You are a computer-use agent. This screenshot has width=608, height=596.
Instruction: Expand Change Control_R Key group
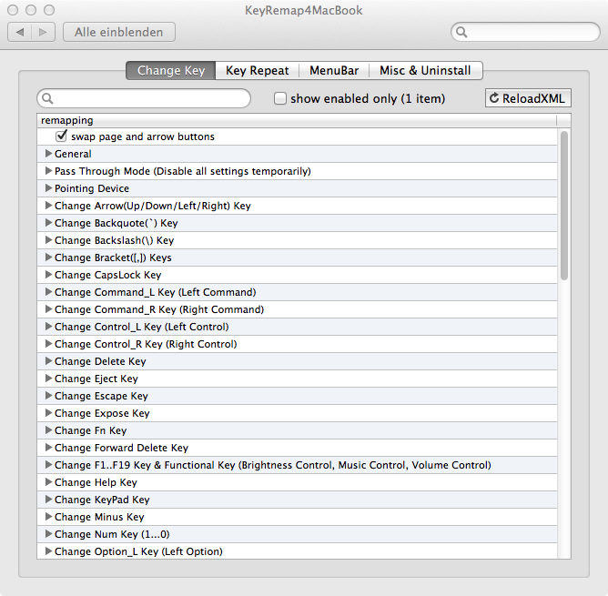(x=48, y=344)
